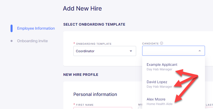Focus the First Name input field
The image size is (213, 109).
point(103,108)
